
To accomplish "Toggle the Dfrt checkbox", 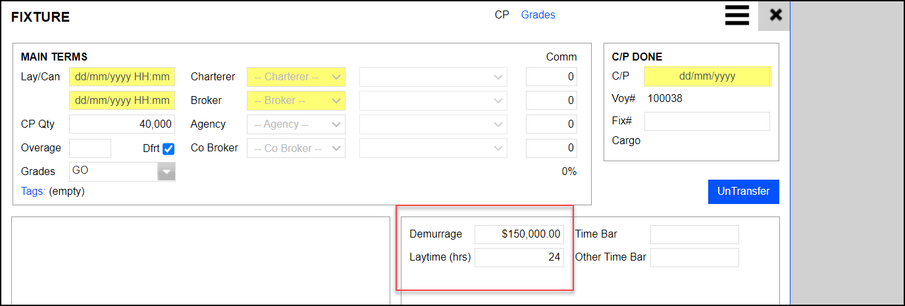I will click(x=168, y=149).
